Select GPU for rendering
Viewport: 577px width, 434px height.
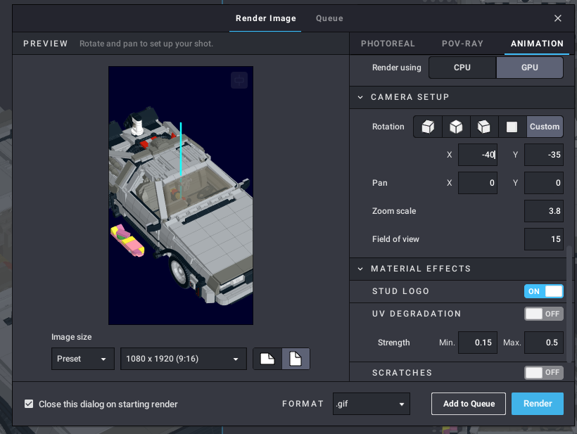[530, 68]
